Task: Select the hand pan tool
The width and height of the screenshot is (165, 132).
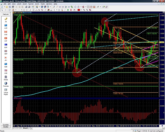Action: click(10, 10)
